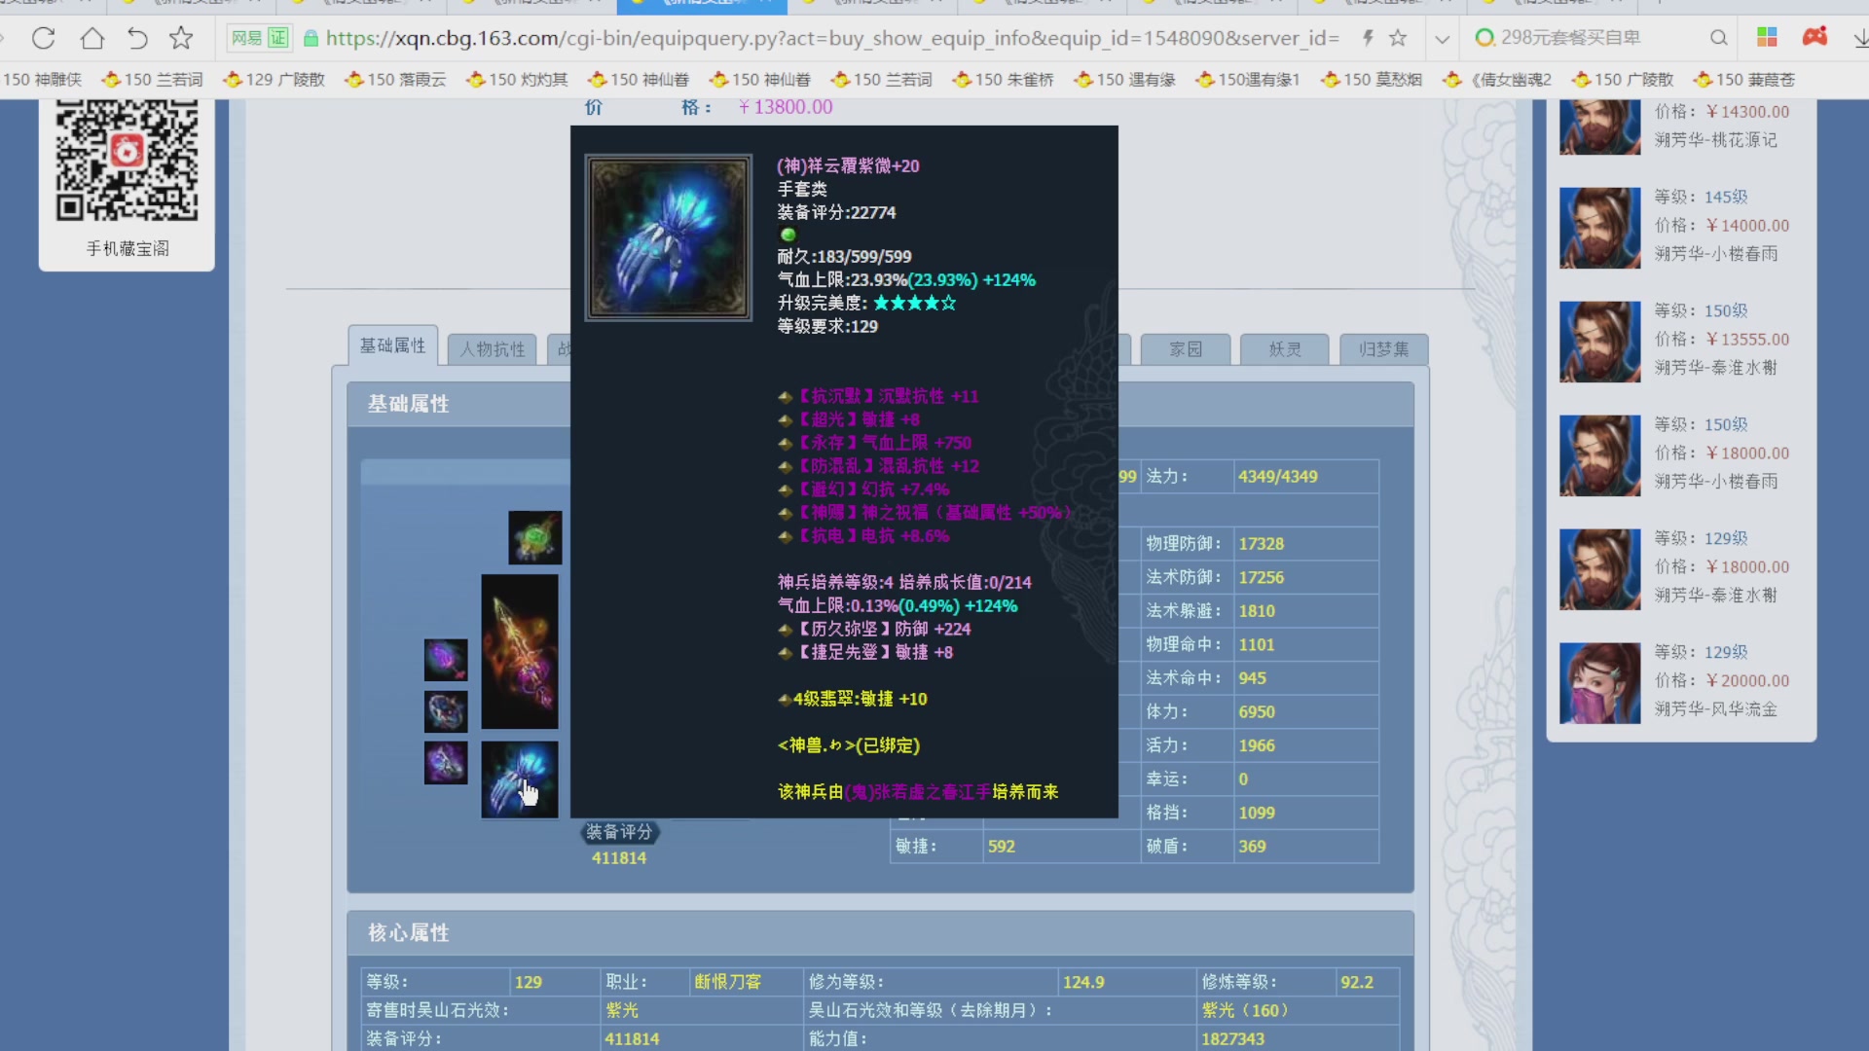This screenshot has width=1869, height=1051.
Task: Select the blue glove equipment slot
Action: [520, 779]
